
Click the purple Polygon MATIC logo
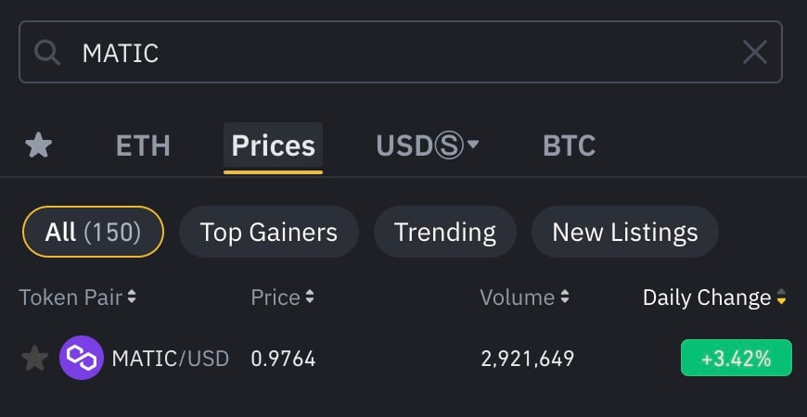click(x=82, y=358)
